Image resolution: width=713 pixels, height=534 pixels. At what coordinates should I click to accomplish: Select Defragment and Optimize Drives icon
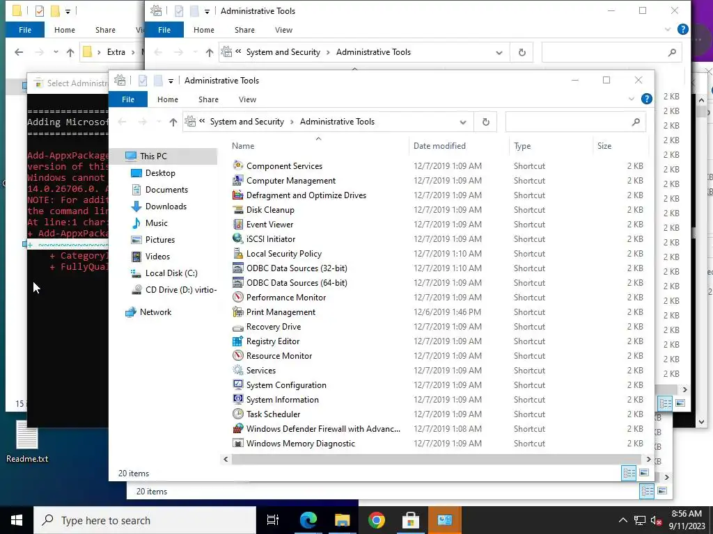pyautogui.click(x=238, y=195)
